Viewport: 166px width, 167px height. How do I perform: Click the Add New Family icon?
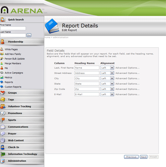tap(2, 54)
